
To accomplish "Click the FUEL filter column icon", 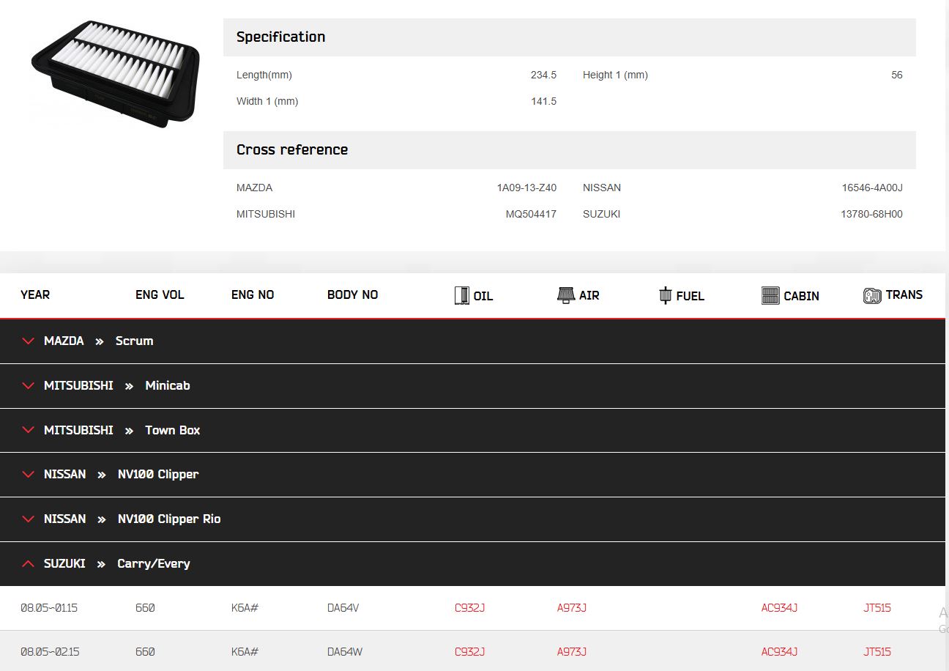I will coord(665,295).
